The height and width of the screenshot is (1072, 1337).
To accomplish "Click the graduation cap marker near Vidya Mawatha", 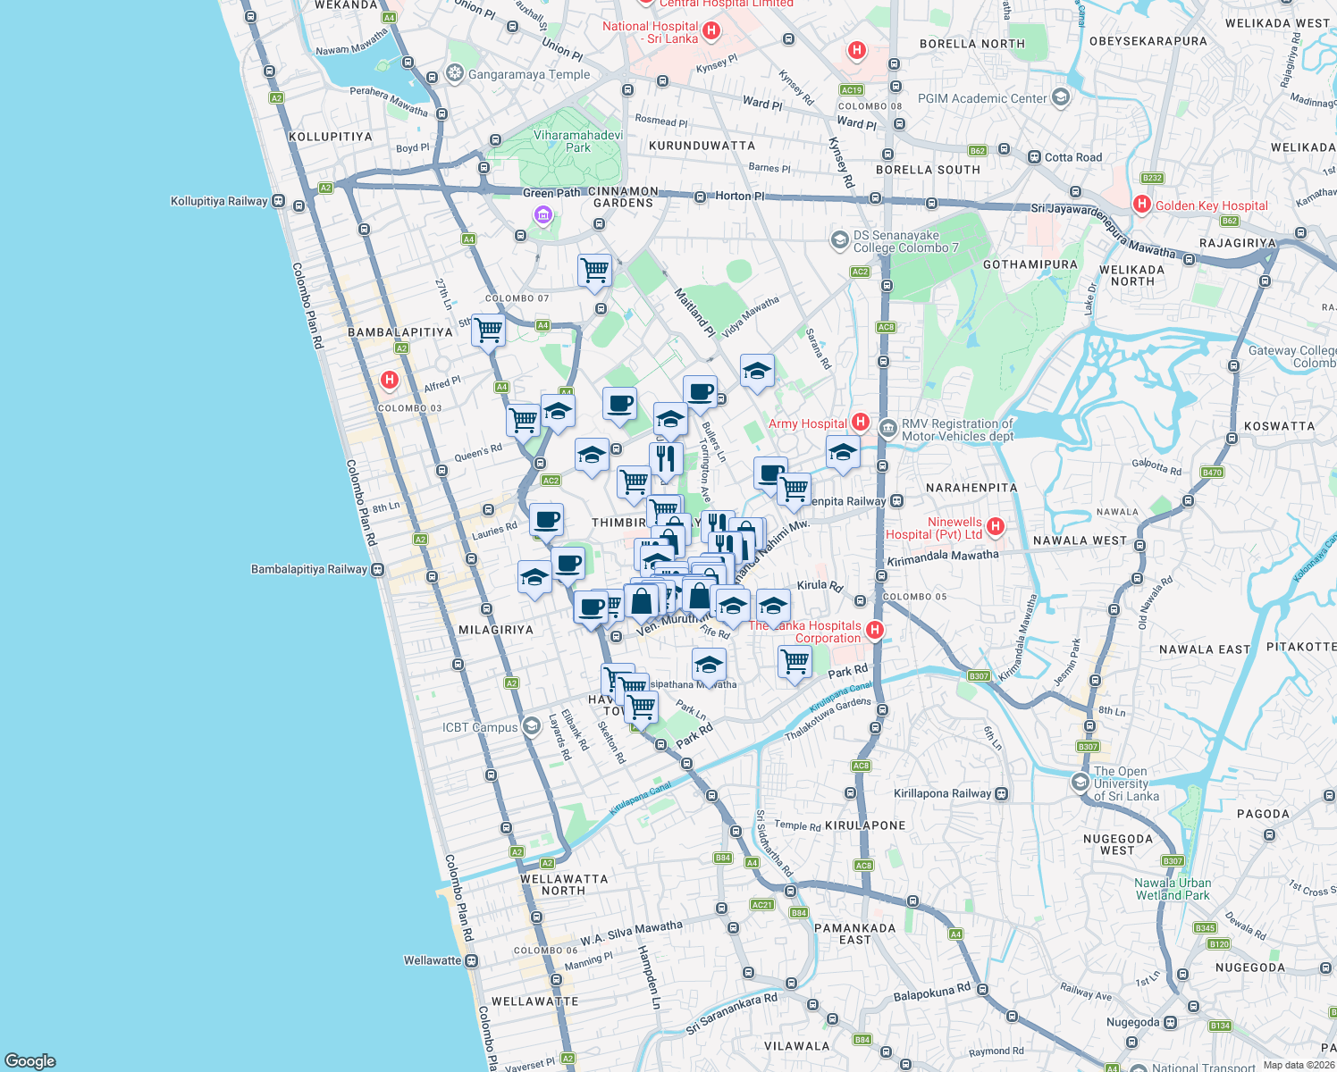I will click(757, 371).
